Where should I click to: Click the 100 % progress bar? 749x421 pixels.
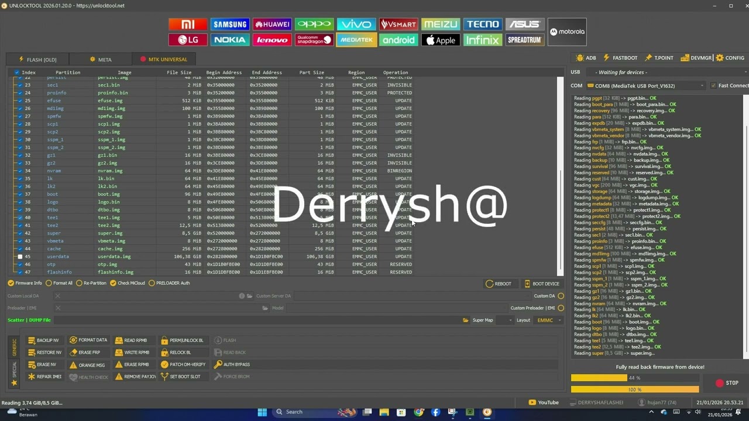(x=635, y=389)
